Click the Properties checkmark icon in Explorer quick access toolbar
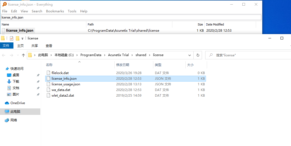This screenshot has height=146, width=291. click(12, 38)
